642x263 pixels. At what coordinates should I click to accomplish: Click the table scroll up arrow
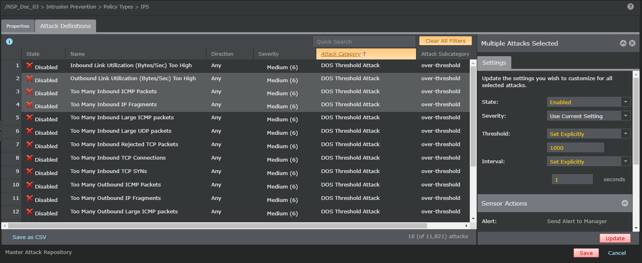473,63
